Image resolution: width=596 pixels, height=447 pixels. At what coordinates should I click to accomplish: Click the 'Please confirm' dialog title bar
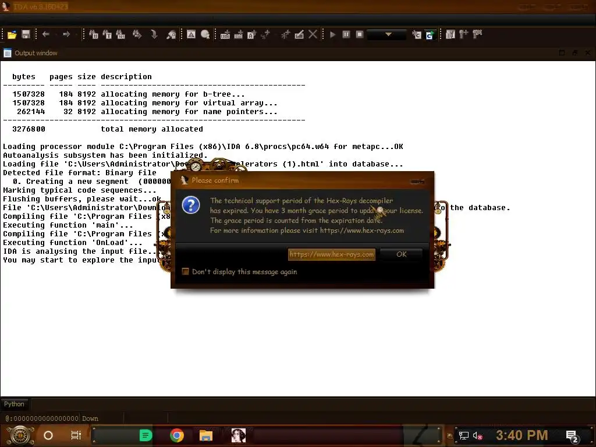(302, 180)
